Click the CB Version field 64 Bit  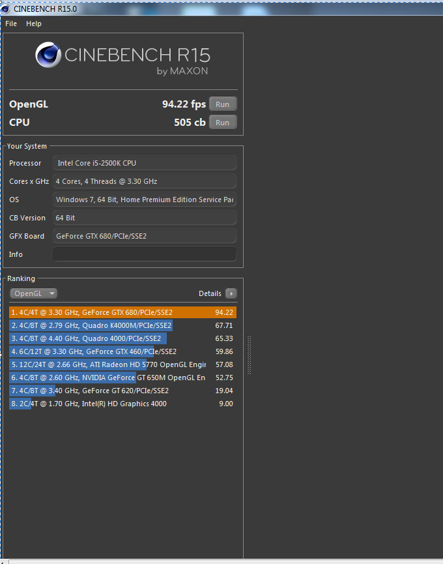pyautogui.click(x=145, y=218)
